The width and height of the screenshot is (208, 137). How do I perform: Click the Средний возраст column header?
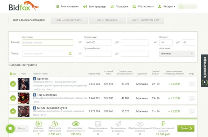tap(156, 72)
